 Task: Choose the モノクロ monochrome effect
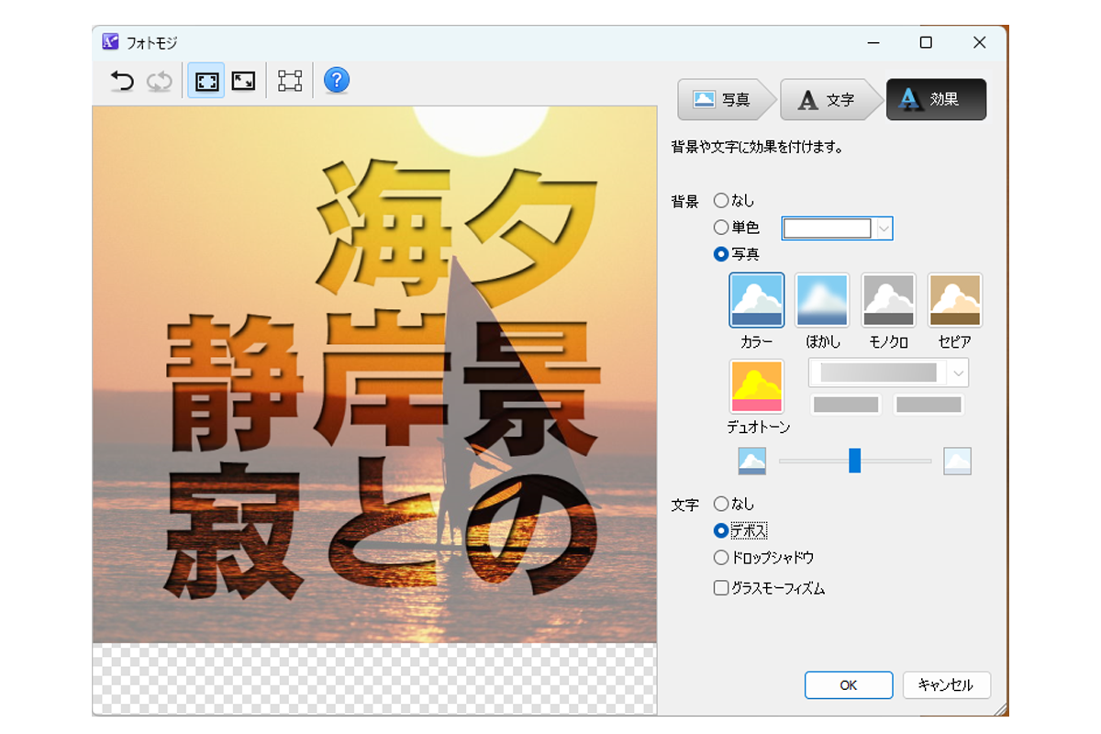point(888,301)
